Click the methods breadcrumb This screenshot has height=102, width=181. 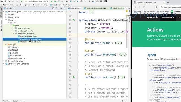coord(44,5)
